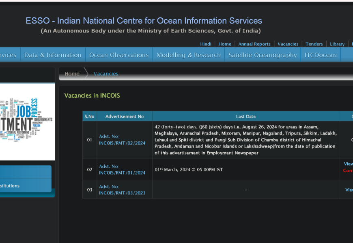Click Vacancies in the breadcrumb trail
353x243 pixels.
coord(106,74)
